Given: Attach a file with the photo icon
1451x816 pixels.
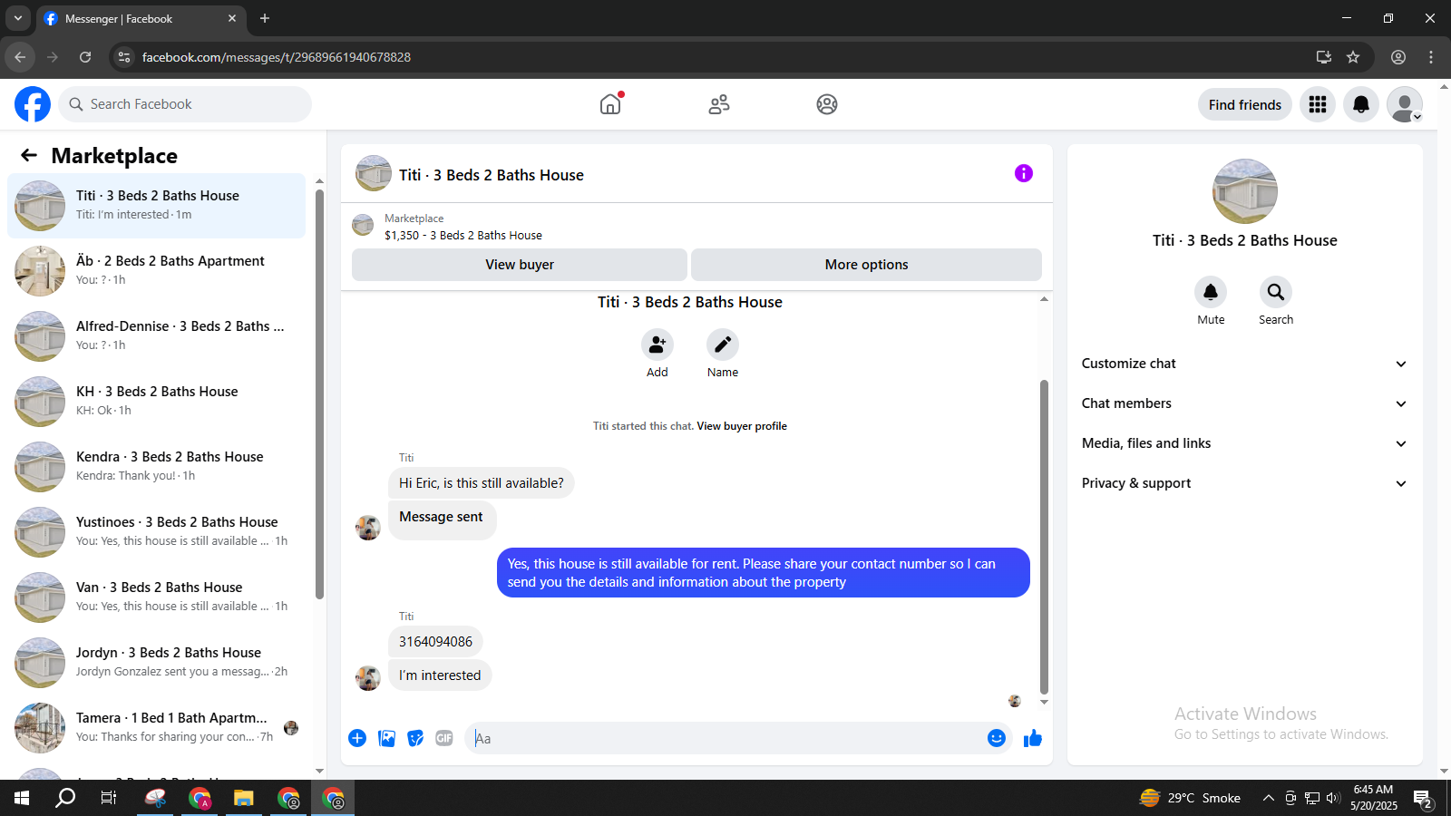Looking at the screenshot, I should point(386,738).
